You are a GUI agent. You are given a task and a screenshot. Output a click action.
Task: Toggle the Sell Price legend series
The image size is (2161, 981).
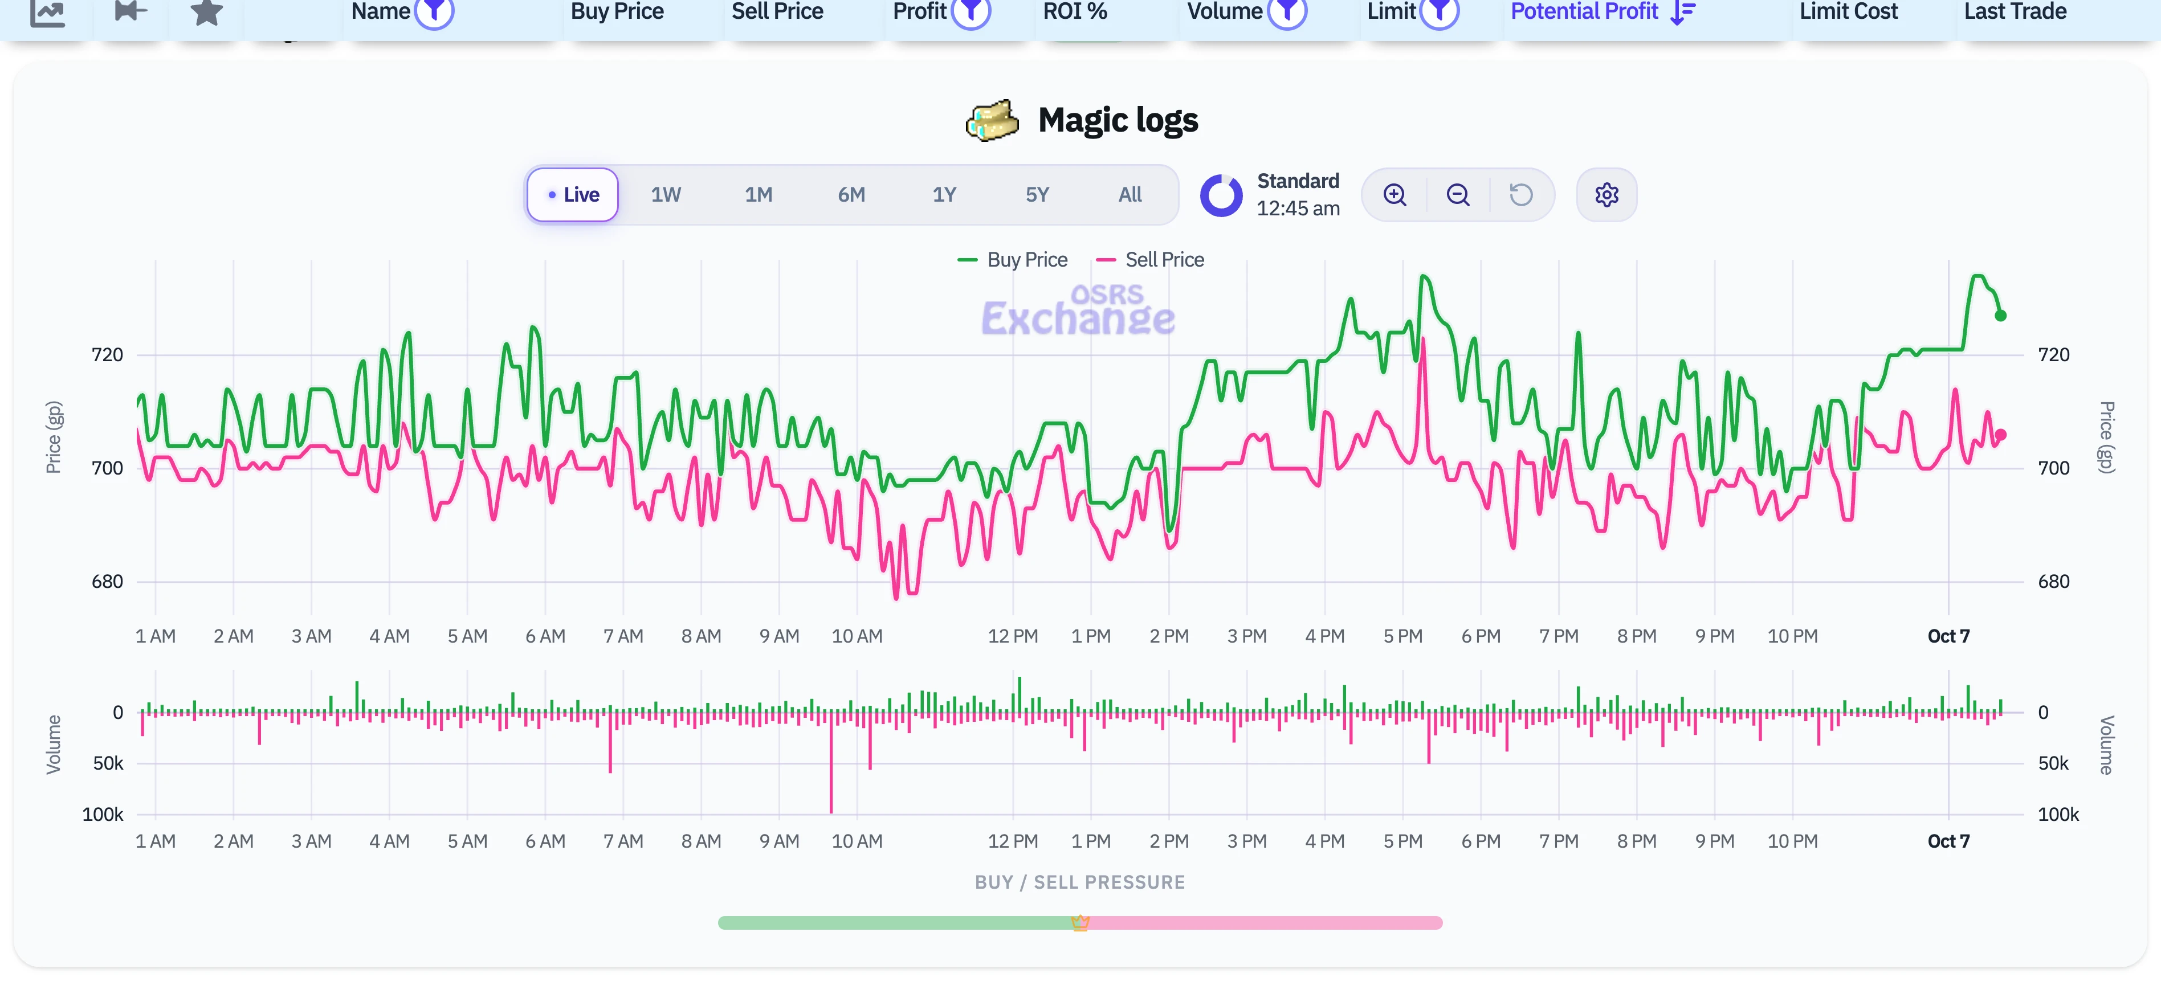click(1150, 260)
